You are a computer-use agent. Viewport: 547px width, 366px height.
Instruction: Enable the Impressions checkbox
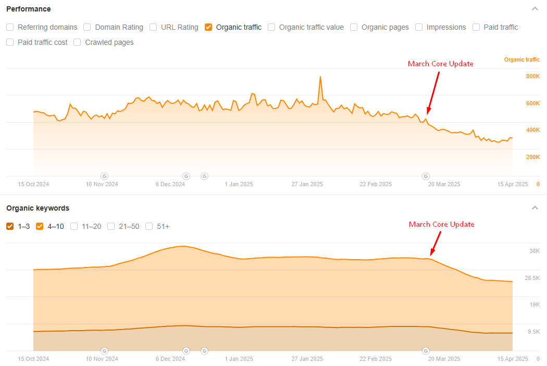419,27
